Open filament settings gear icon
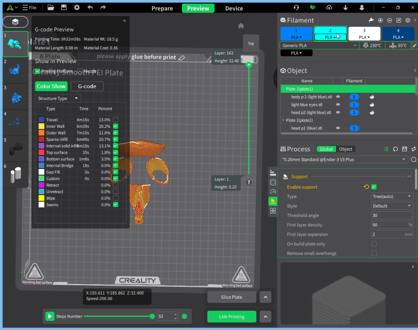Image resolution: width=418 pixels, height=330 pixels. tap(408, 20)
